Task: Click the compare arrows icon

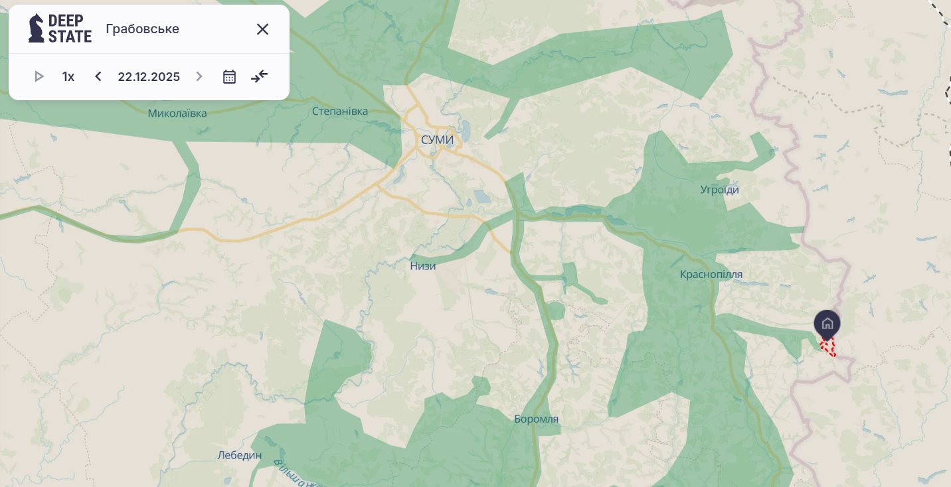Action: coord(260,76)
